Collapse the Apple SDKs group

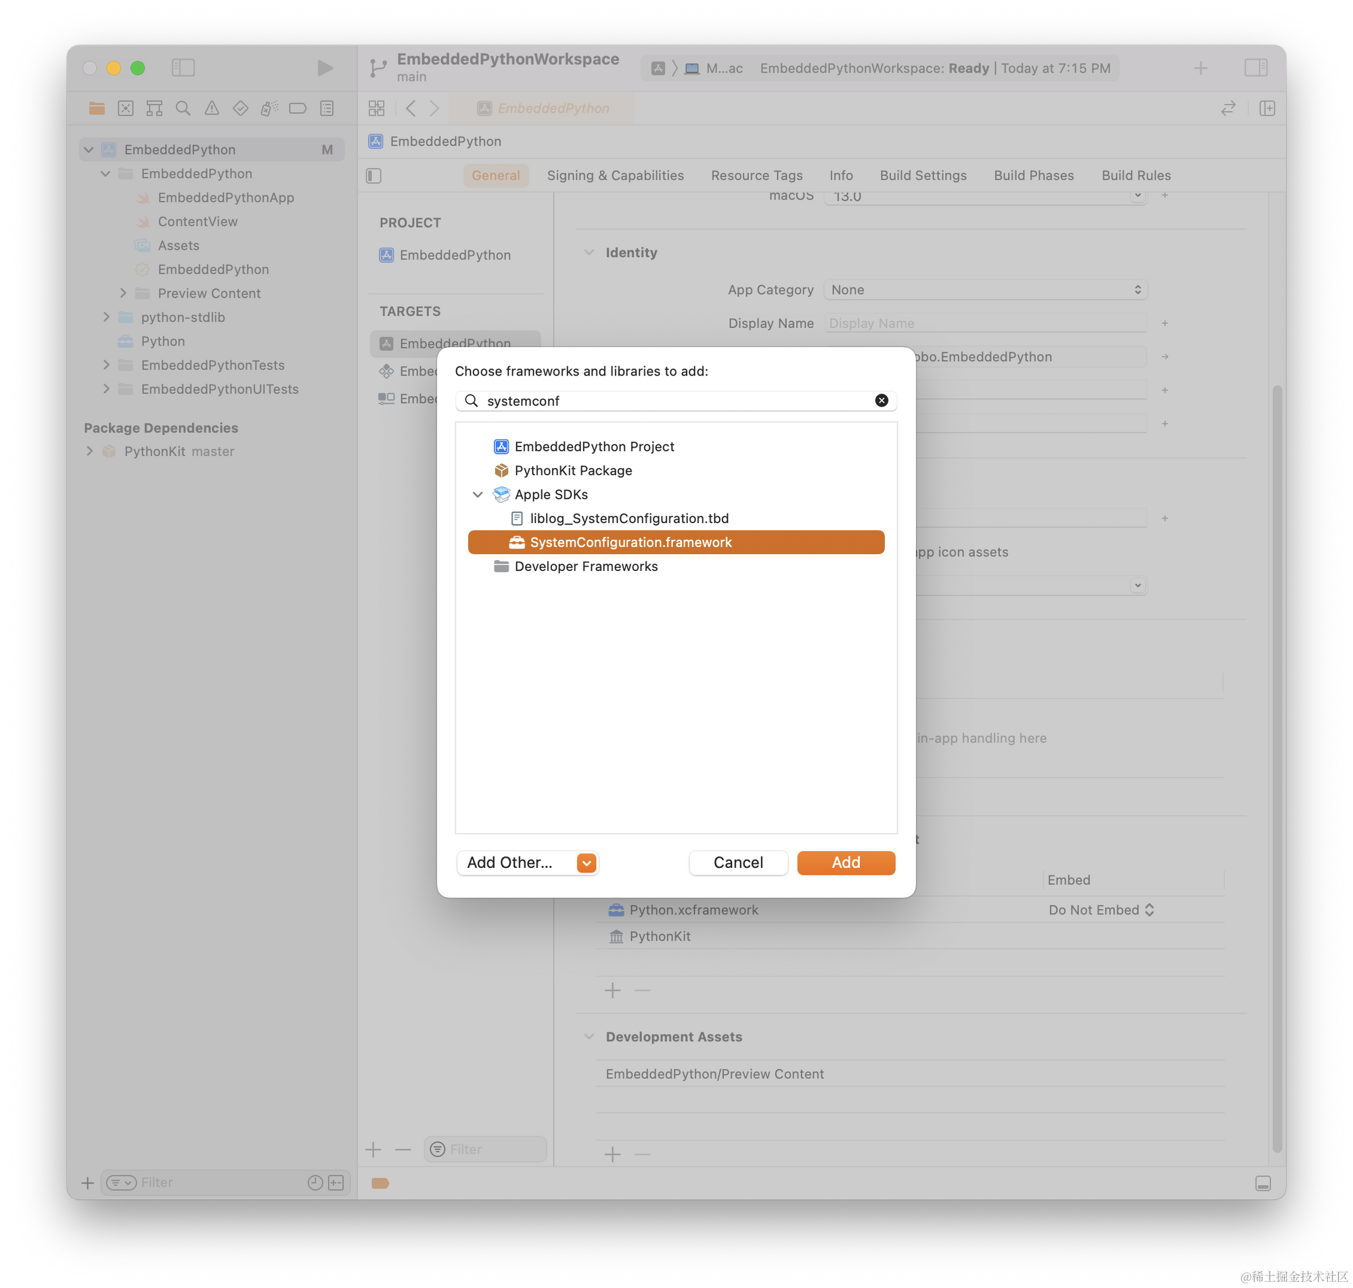coord(478,495)
